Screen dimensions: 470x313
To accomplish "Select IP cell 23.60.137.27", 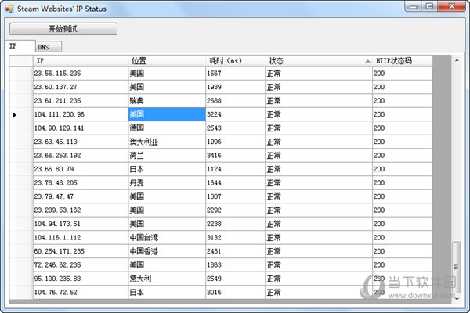I will (x=81, y=87).
